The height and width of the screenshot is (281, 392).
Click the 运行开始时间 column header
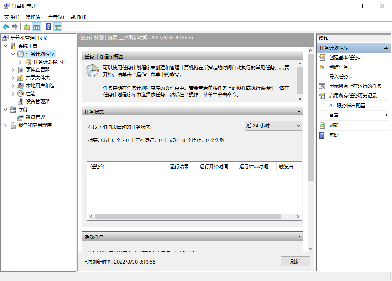[217, 166]
